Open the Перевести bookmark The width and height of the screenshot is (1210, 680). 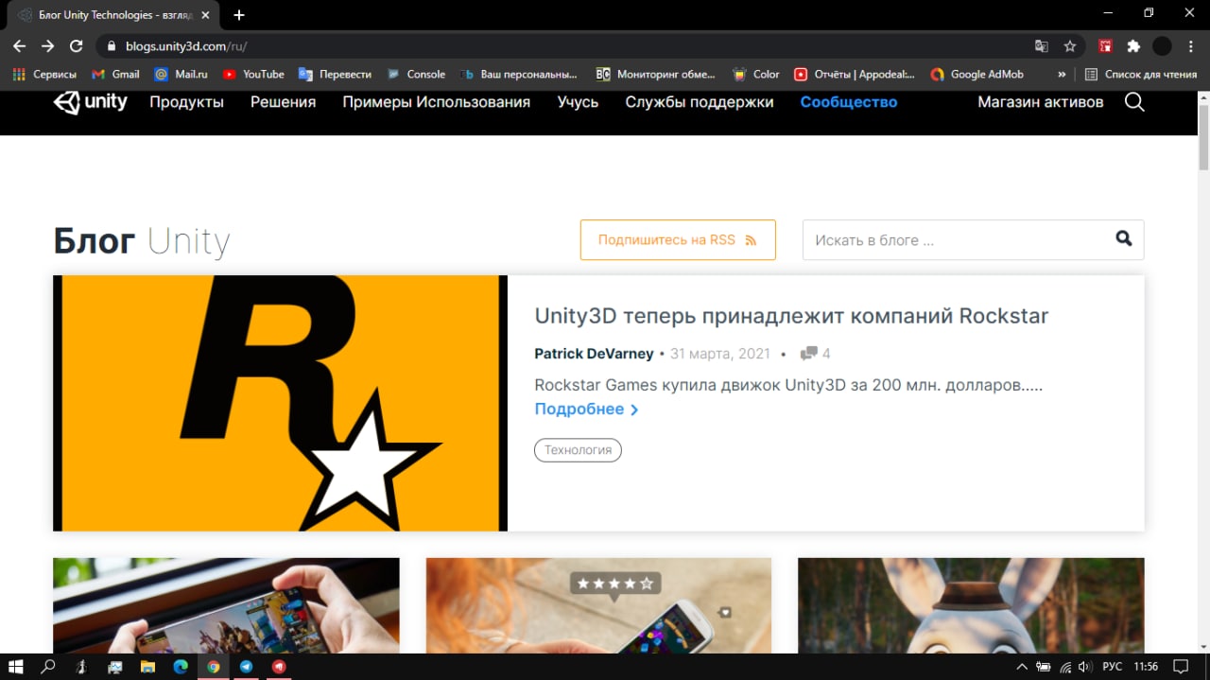pyautogui.click(x=335, y=74)
